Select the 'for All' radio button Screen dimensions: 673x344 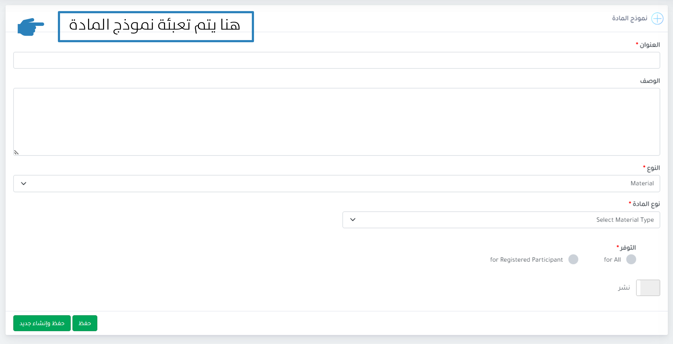[x=631, y=259]
